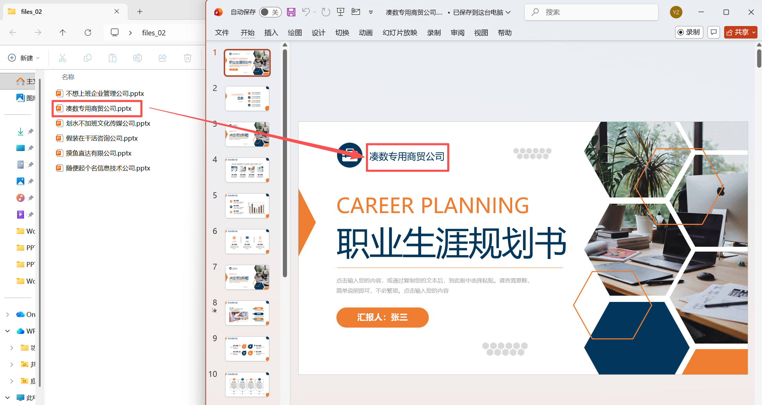762x405 pixels.
Task: Switch to the 插入 ribbon tab
Action: click(x=271, y=32)
